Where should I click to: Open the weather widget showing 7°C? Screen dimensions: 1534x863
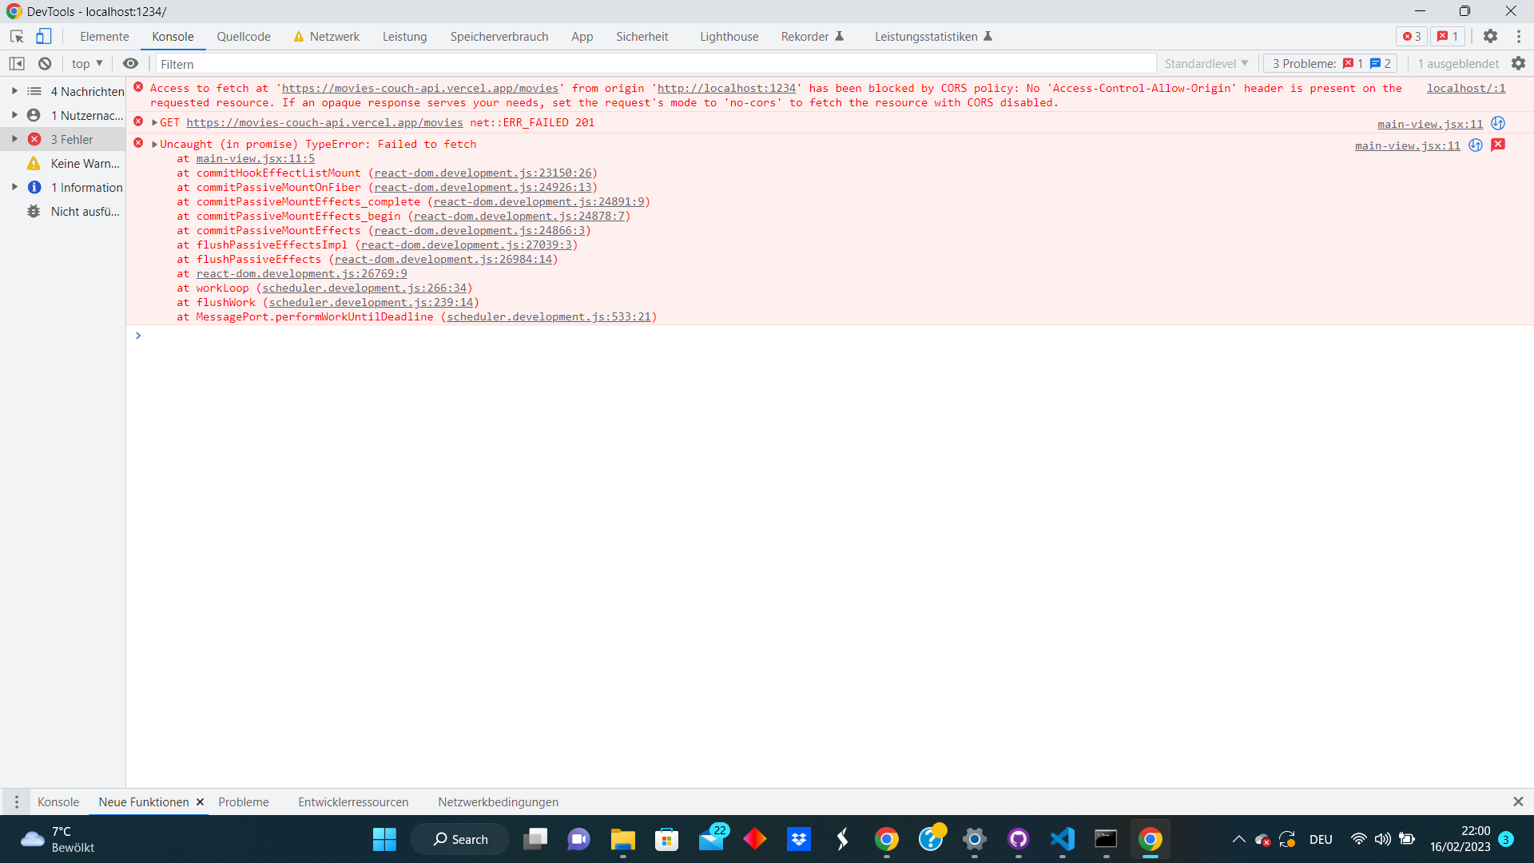click(58, 839)
